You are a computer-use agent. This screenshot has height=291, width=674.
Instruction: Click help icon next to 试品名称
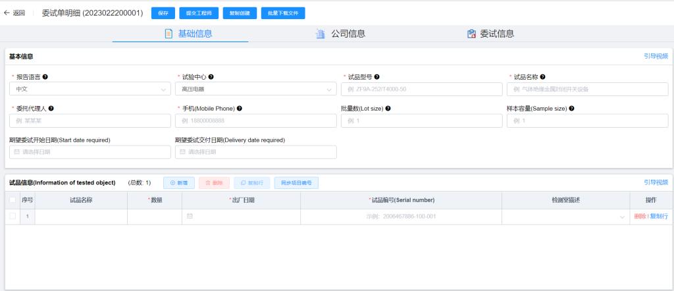click(542, 77)
